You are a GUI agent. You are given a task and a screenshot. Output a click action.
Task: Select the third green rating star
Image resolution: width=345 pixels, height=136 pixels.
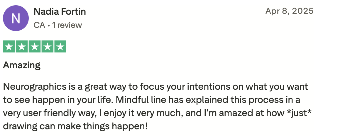[x=35, y=47]
